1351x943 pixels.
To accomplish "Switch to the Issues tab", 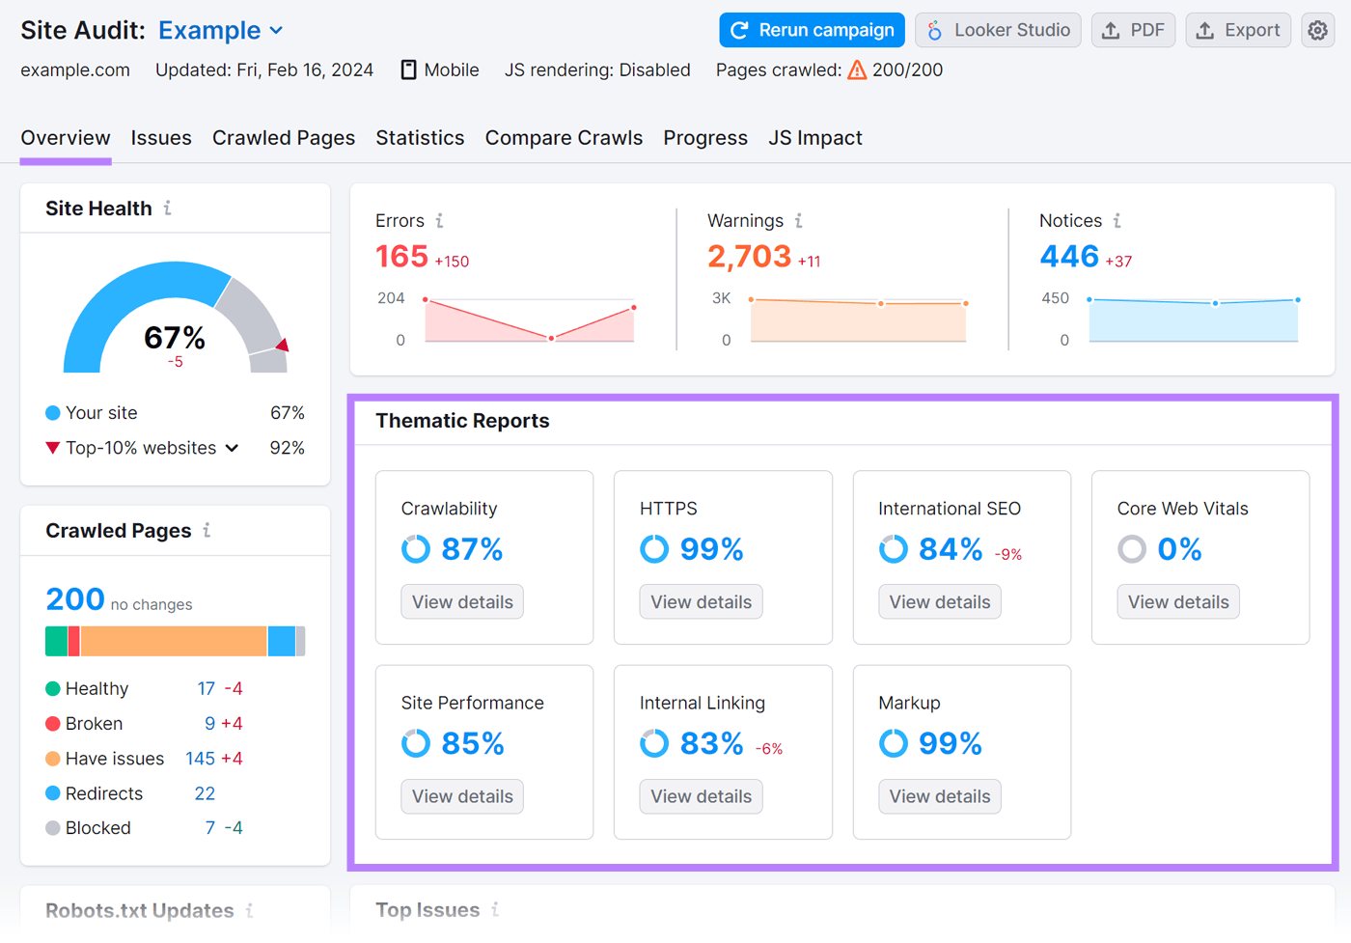I will [161, 138].
